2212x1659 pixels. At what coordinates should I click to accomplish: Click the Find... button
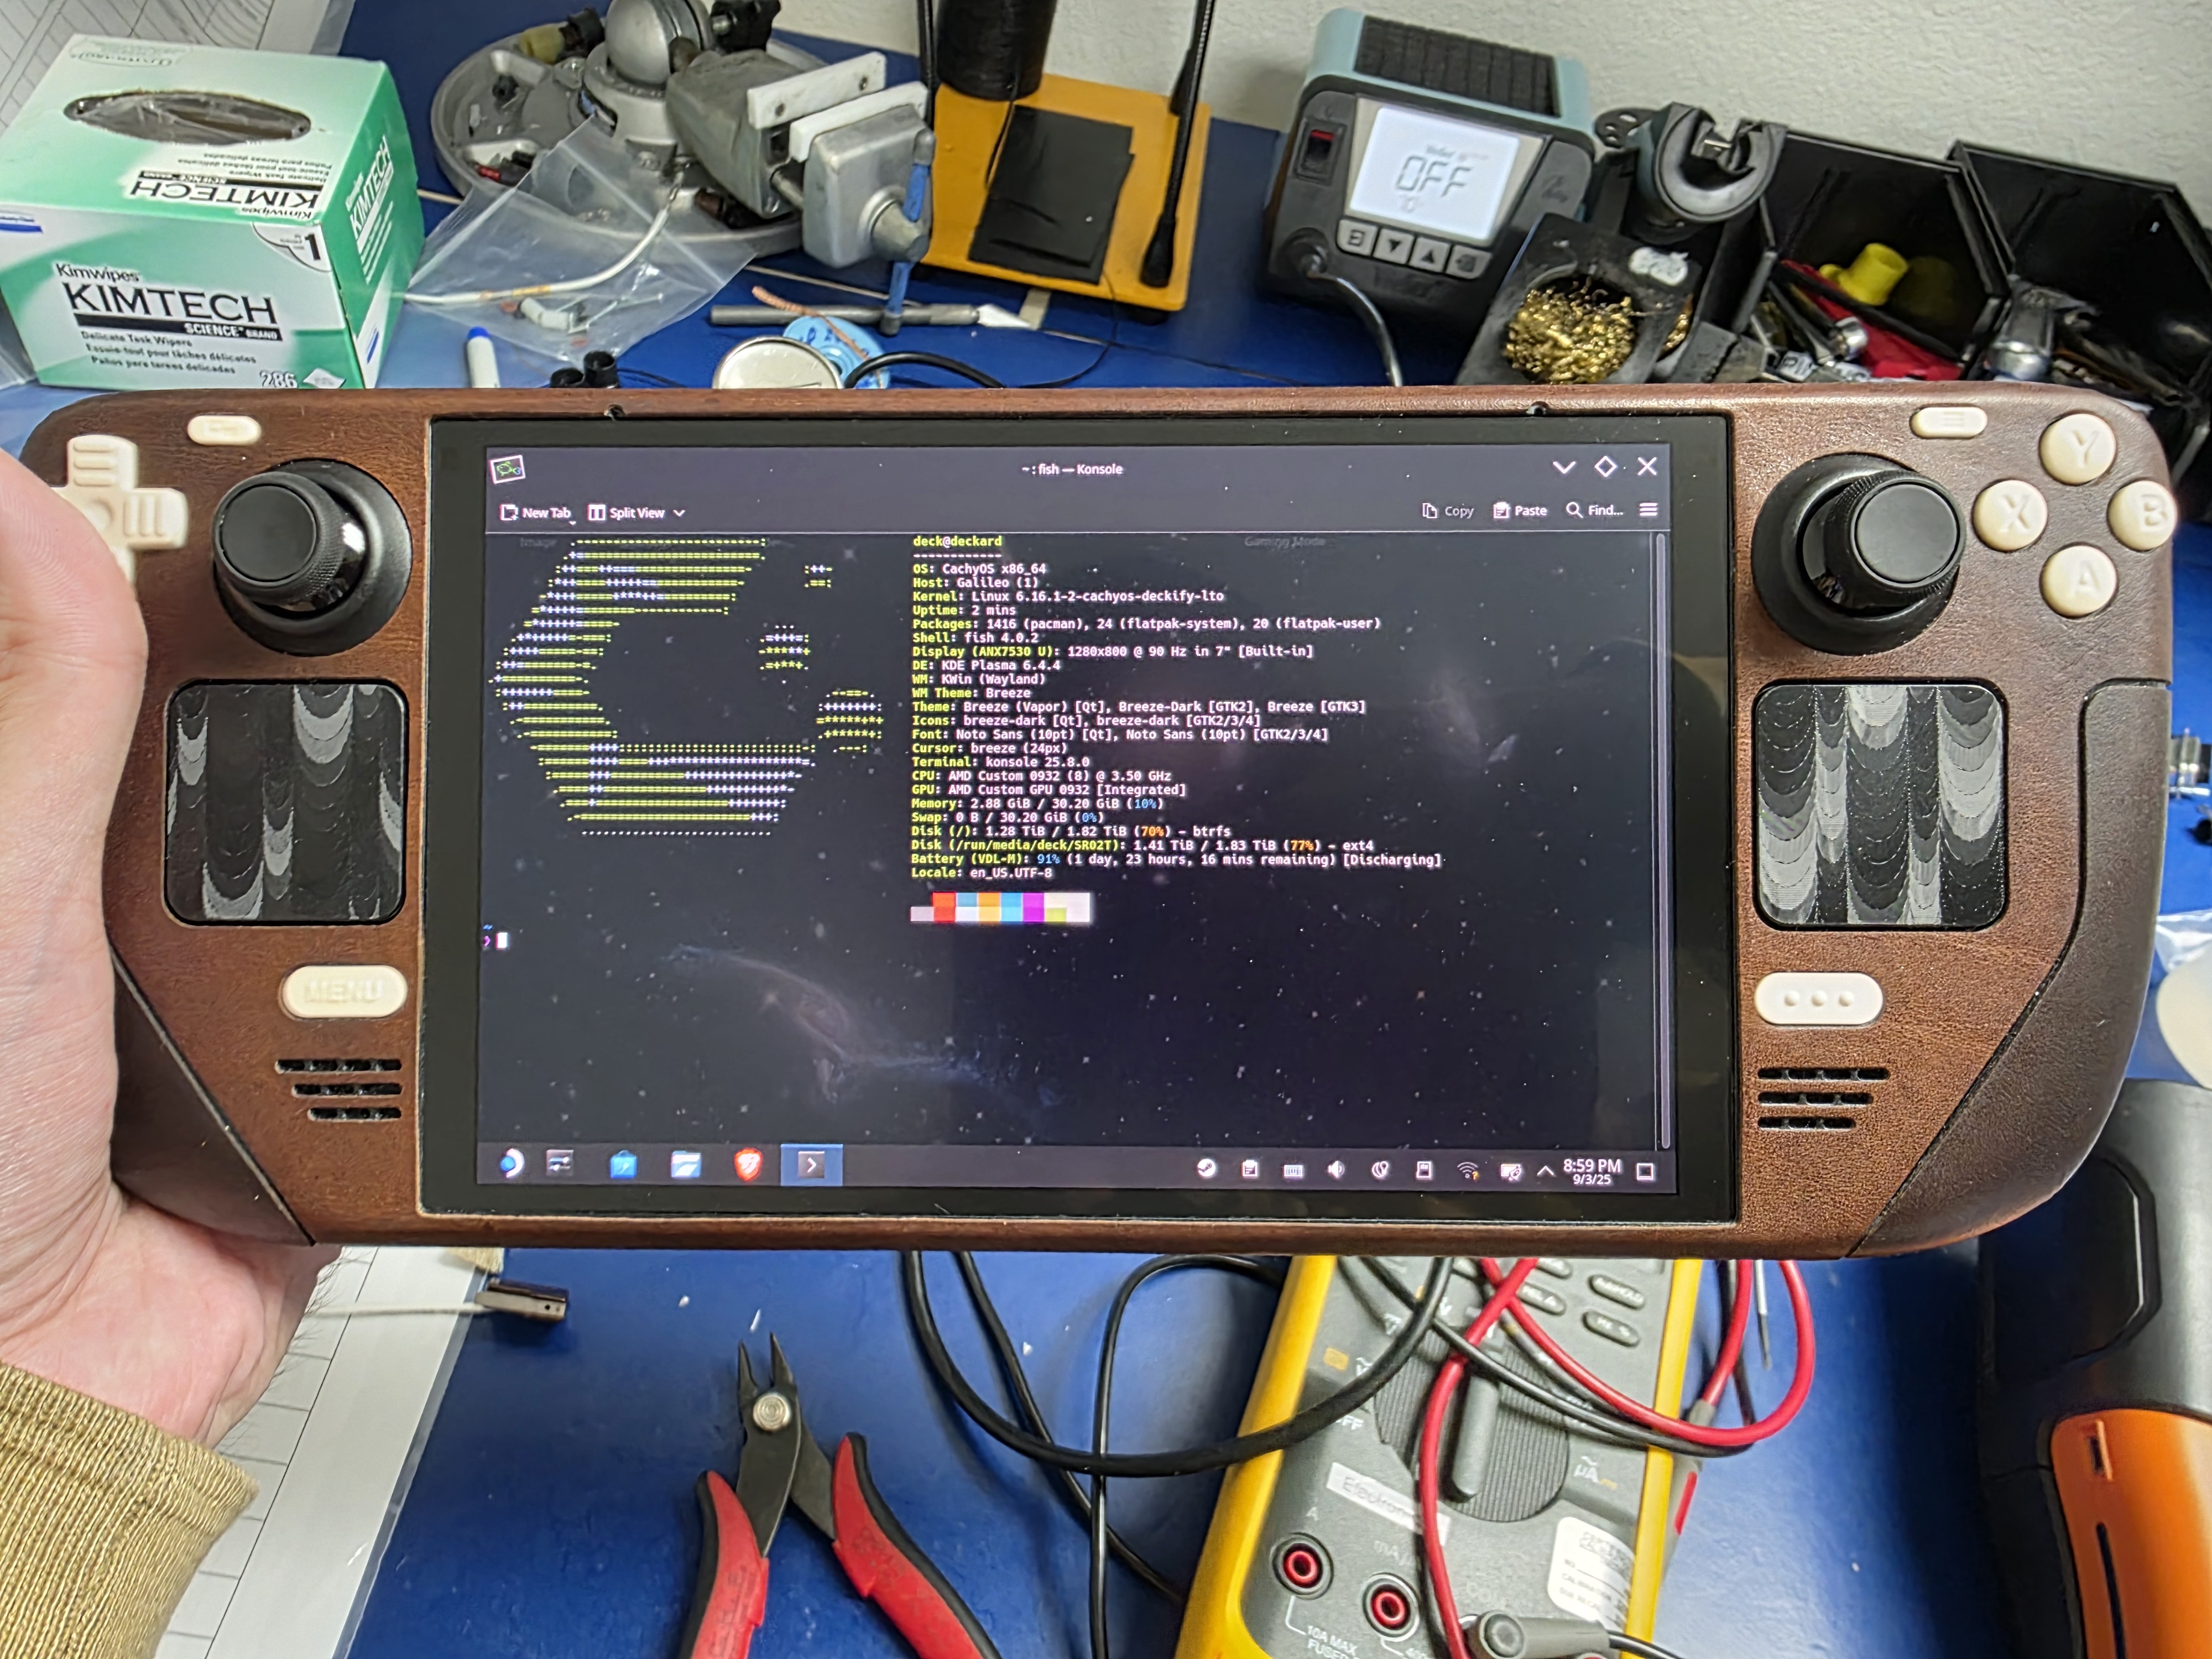1595,510
